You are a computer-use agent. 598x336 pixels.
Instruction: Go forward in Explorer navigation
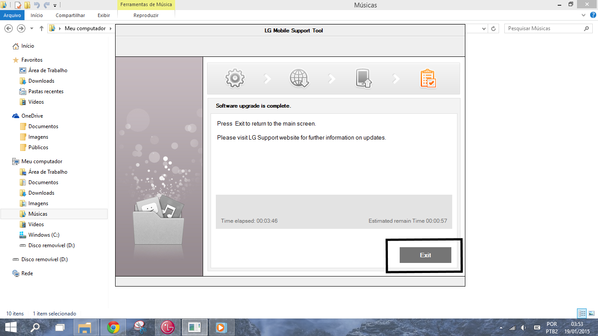[x=21, y=28]
